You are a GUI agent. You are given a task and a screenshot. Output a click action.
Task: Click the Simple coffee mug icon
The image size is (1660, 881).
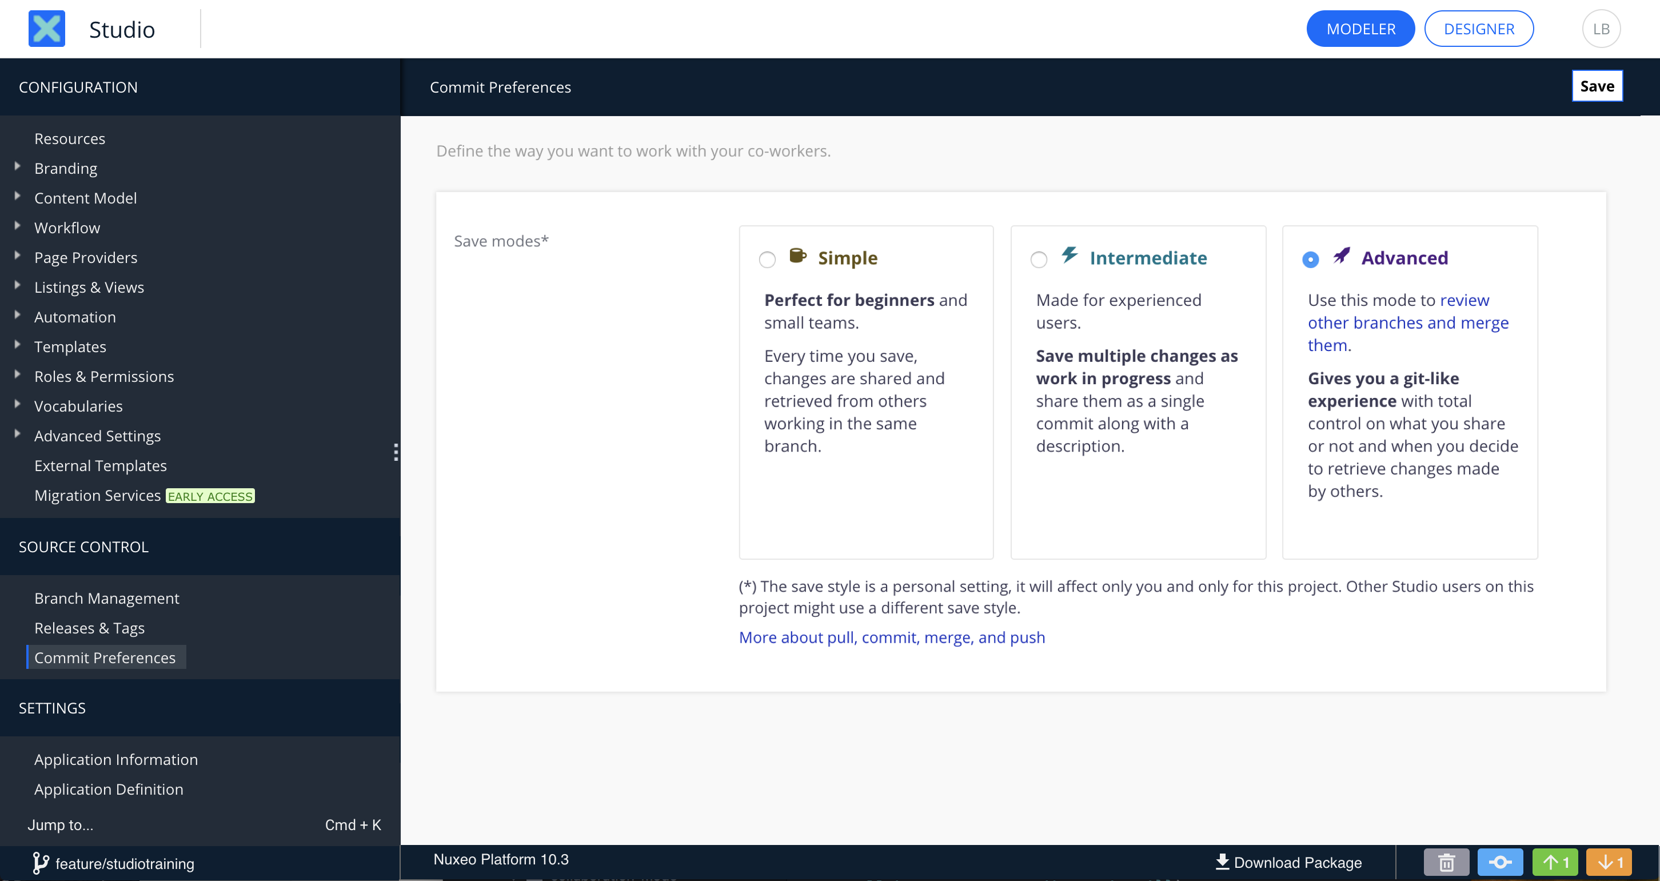point(798,256)
